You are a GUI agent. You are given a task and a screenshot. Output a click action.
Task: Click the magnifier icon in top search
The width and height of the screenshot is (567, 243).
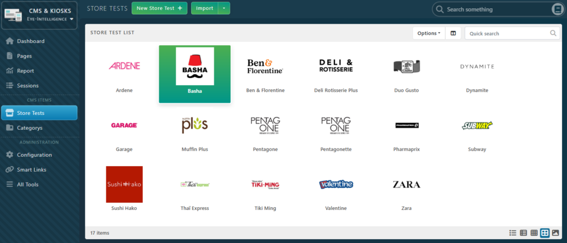click(440, 9)
